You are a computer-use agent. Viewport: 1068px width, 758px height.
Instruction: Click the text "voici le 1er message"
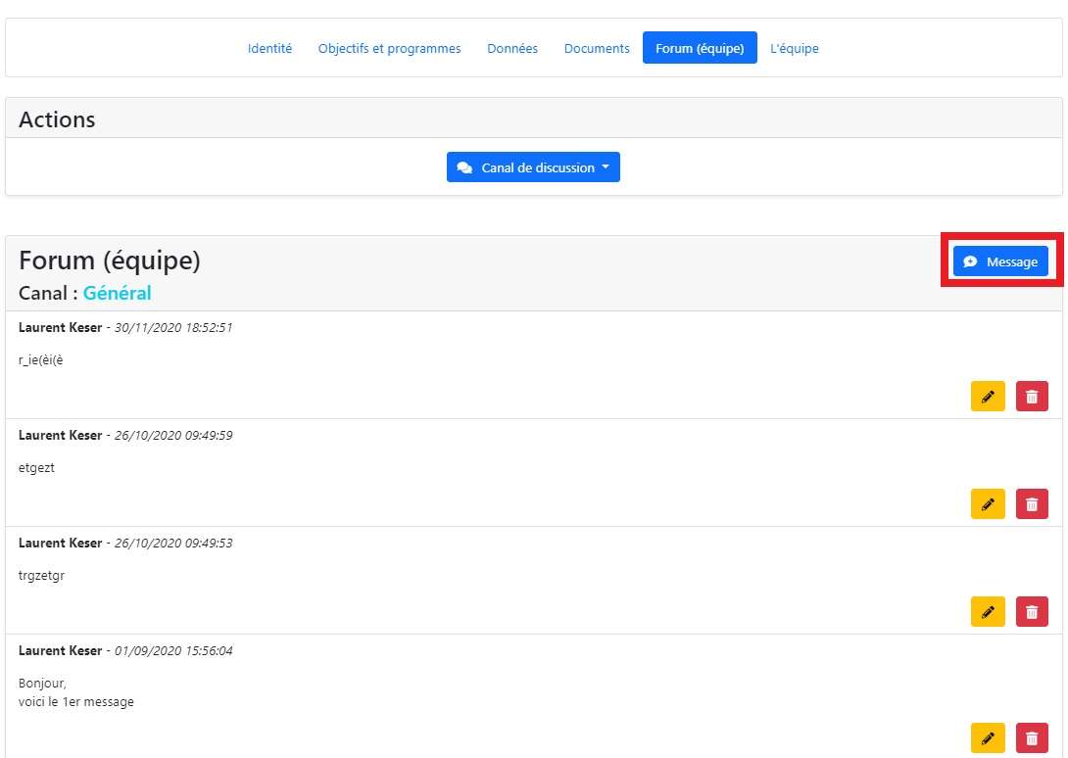76,702
